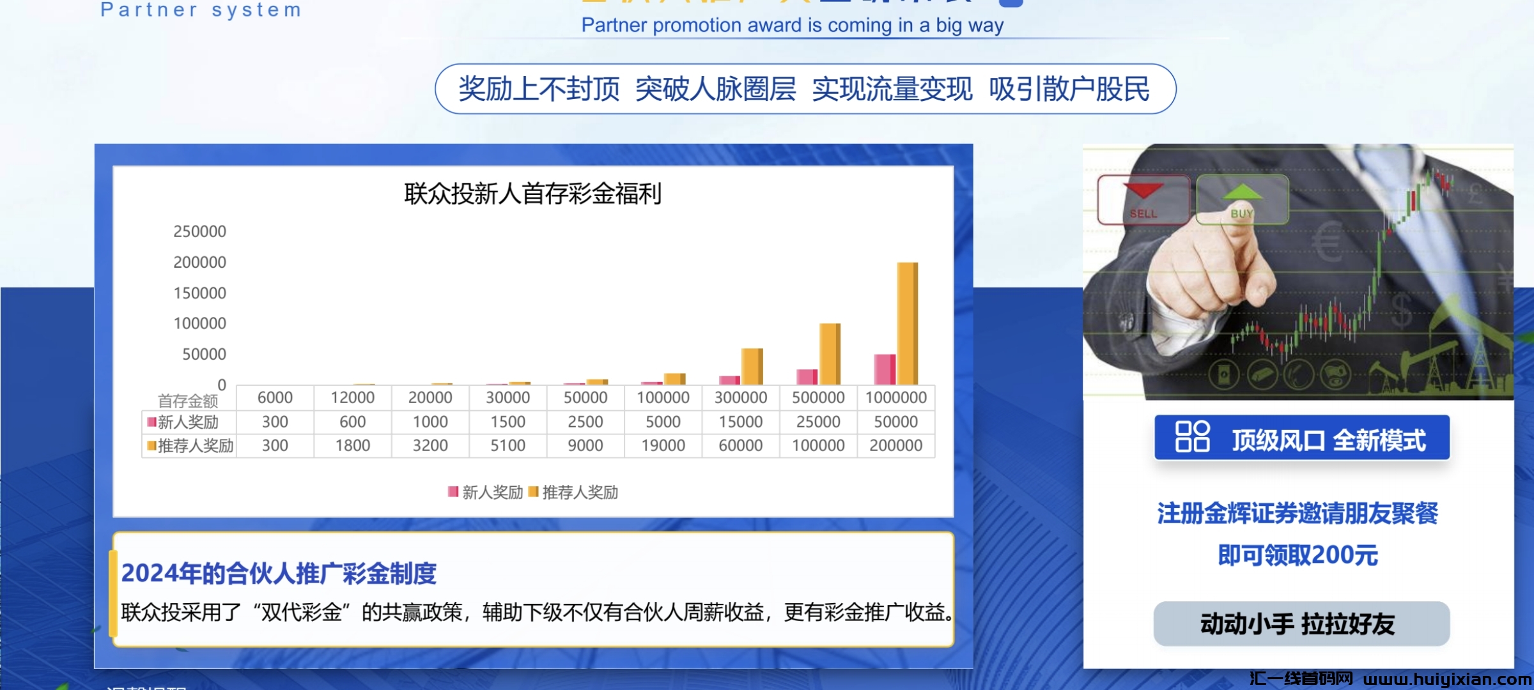Click the pink 新人奖励 marker in table row header

(x=151, y=422)
